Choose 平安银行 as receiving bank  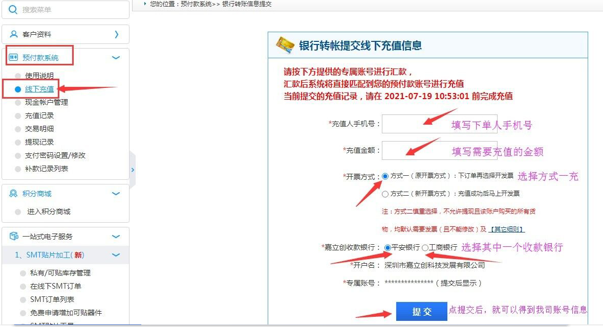tap(387, 247)
